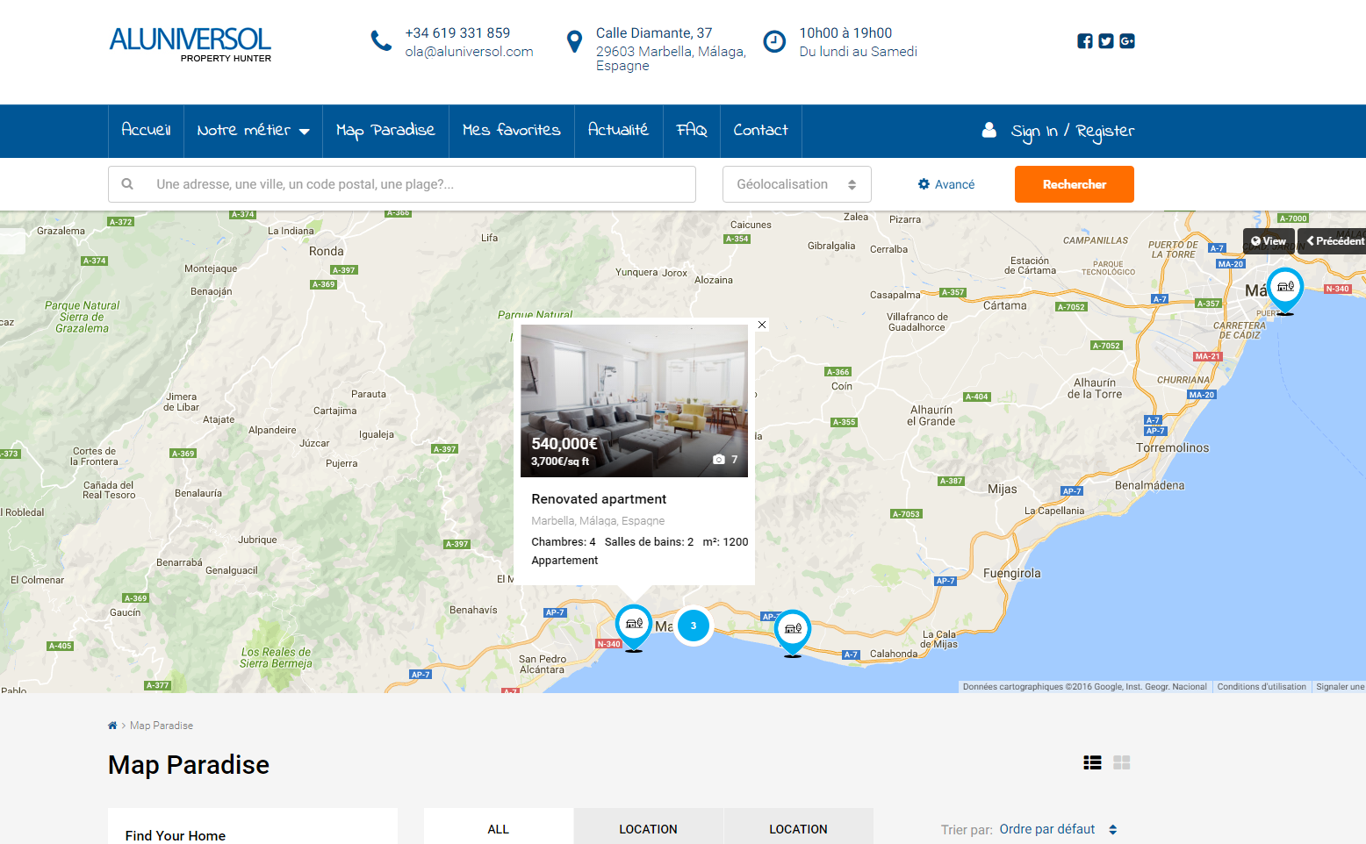This screenshot has height=844, width=1366.
Task: Click Sign In / Register link
Action: [1073, 131]
